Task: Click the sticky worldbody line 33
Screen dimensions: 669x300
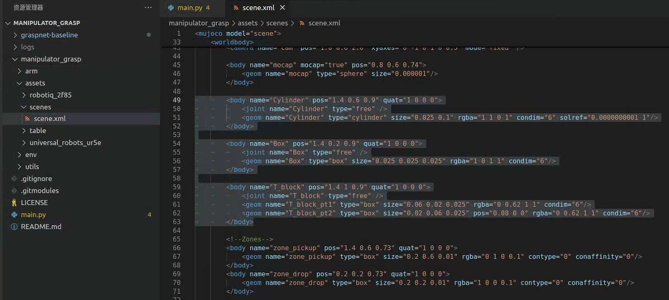Action: pos(232,42)
